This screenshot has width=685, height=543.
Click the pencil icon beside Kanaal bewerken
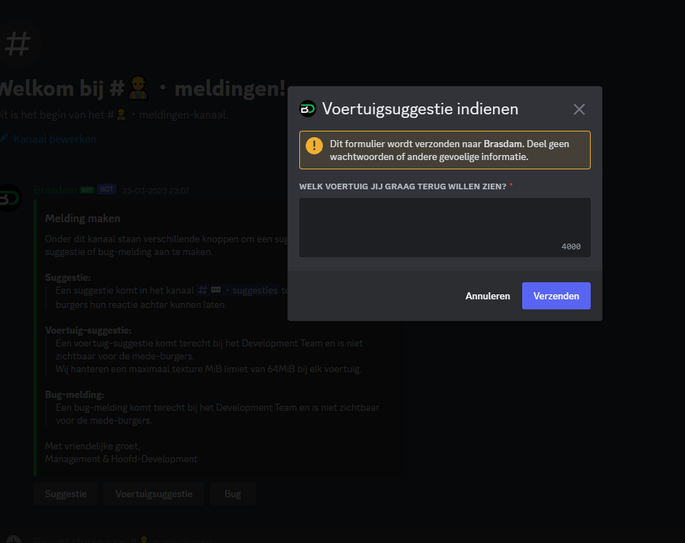[x=4, y=139]
